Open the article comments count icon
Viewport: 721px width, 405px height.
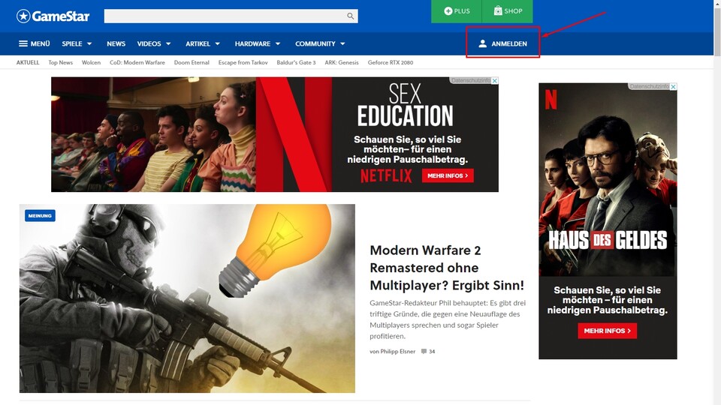click(424, 351)
